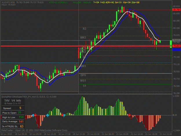Click the 79.340 price scale label
181x136 pixels.
[176, 57]
